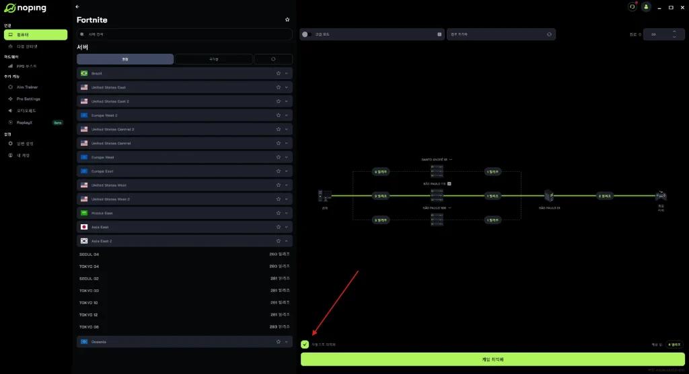This screenshot has width=689, height=374.
Task: Expand the United States East 2 row chevron
Action: 287,101
